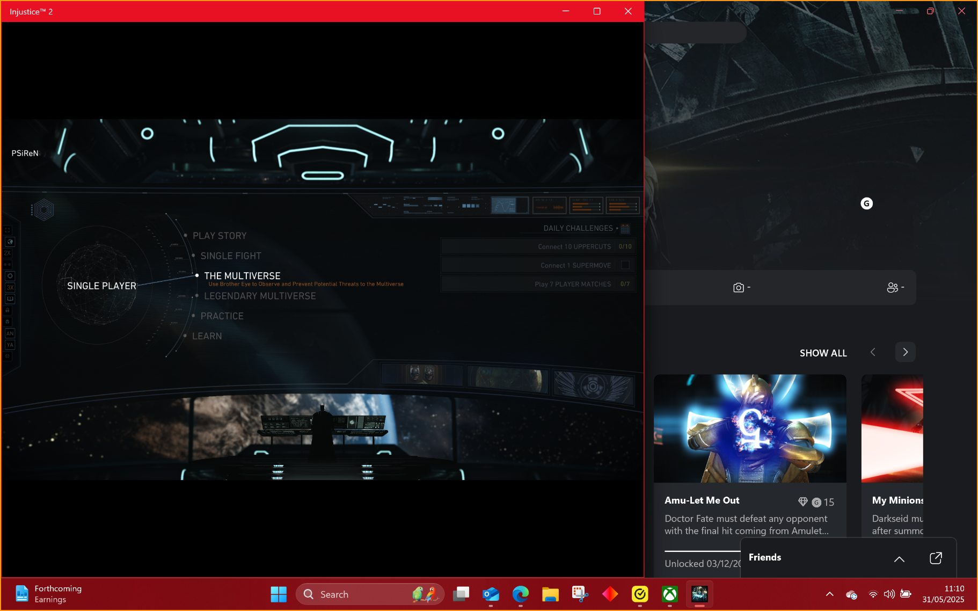Open the Daily Challenges calendar icon
The width and height of the screenshot is (978, 611).
(625, 229)
